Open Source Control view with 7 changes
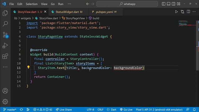 5,35
